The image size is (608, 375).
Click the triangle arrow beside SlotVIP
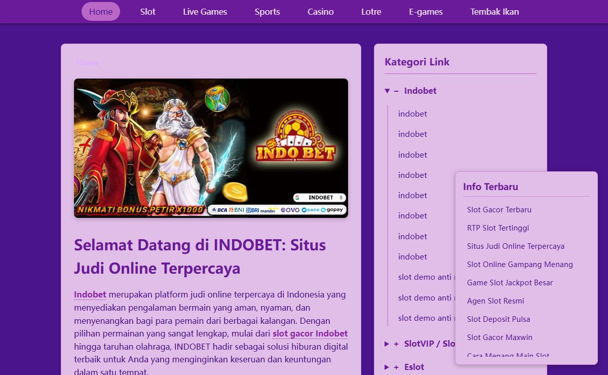coord(387,344)
